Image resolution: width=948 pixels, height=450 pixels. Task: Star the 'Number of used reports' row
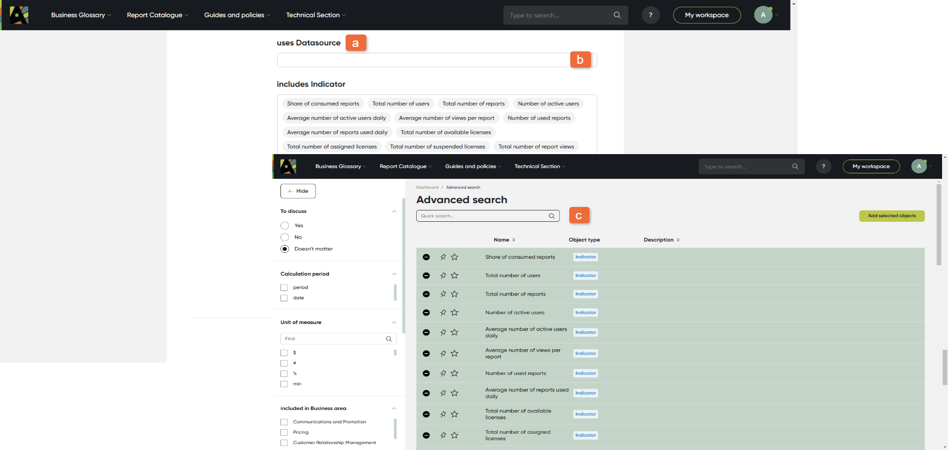pyautogui.click(x=455, y=373)
